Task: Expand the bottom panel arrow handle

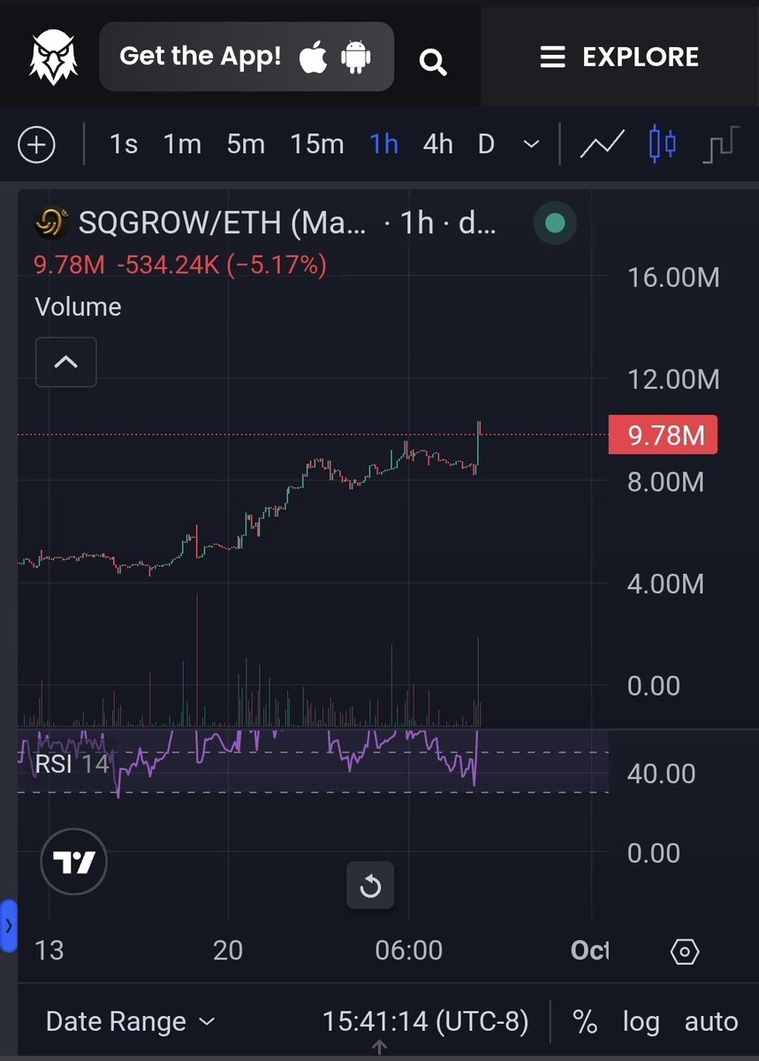Action: (380, 1048)
